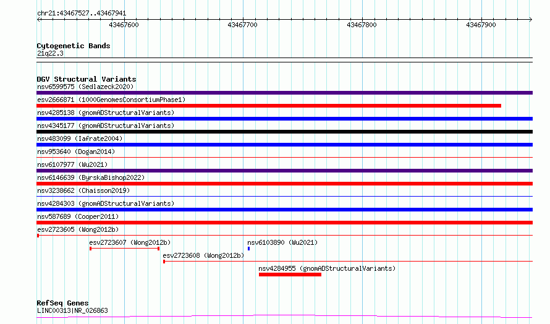Open nsv4345177 (gnomADStructuralVariants) label
This screenshot has height=324, width=550.
click(x=106, y=126)
